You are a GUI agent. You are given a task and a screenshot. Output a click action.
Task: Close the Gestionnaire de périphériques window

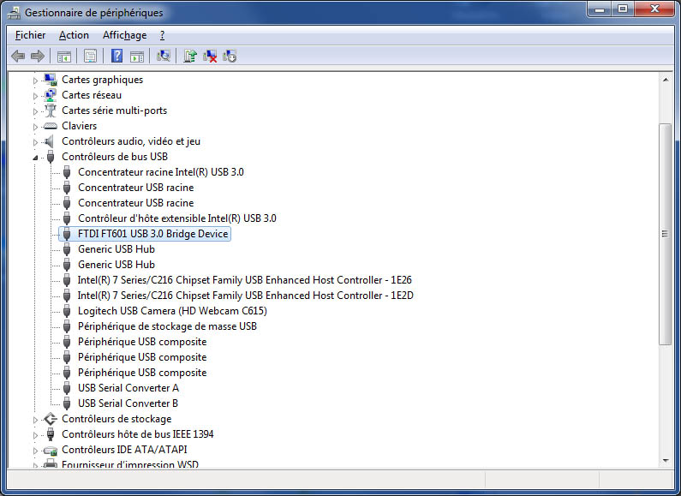654,9
